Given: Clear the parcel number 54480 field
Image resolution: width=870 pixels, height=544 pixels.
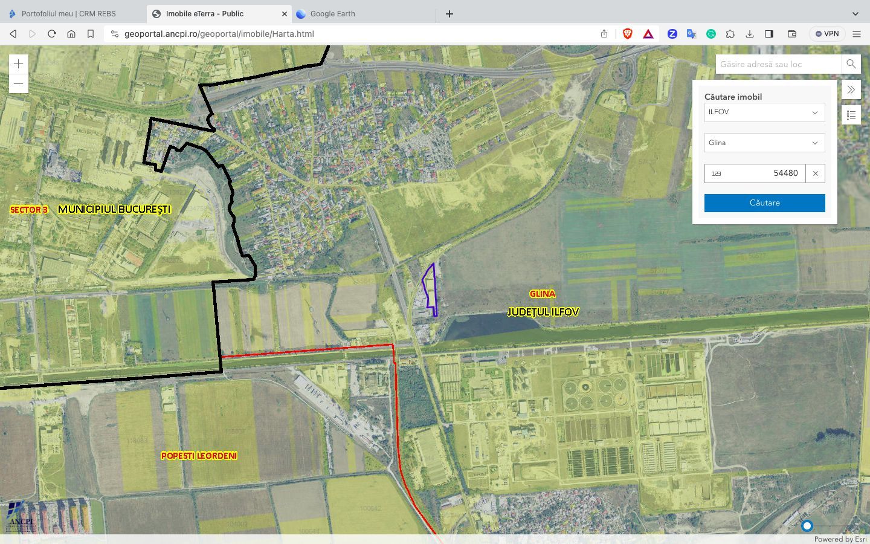Looking at the screenshot, I should [x=815, y=173].
